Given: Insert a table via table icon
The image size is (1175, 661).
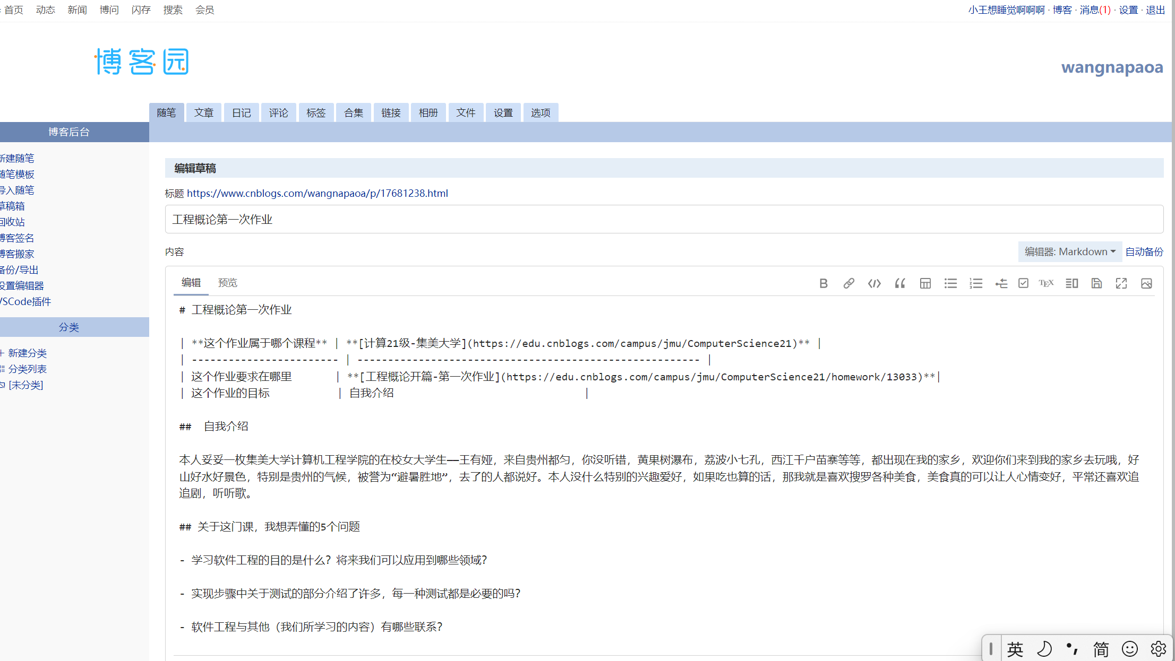Looking at the screenshot, I should [x=925, y=283].
